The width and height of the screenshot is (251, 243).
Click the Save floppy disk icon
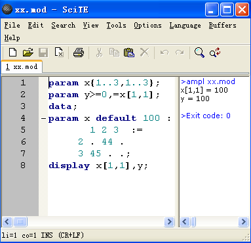tap(43, 53)
